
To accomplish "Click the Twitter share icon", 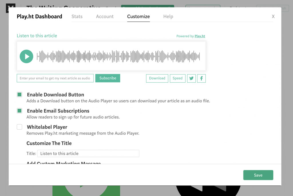I will (191, 78).
